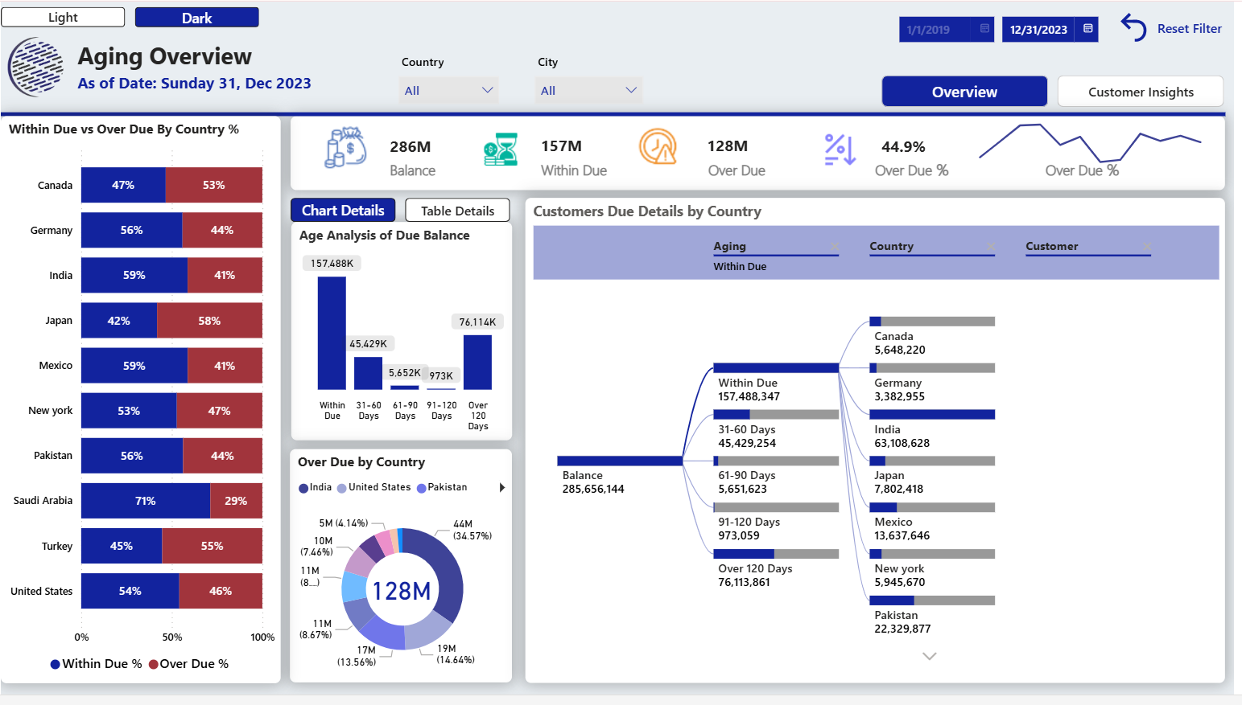Expand the decomposition tree using the bottom chevron
This screenshot has width=1242, height=705.
(930, 656)
